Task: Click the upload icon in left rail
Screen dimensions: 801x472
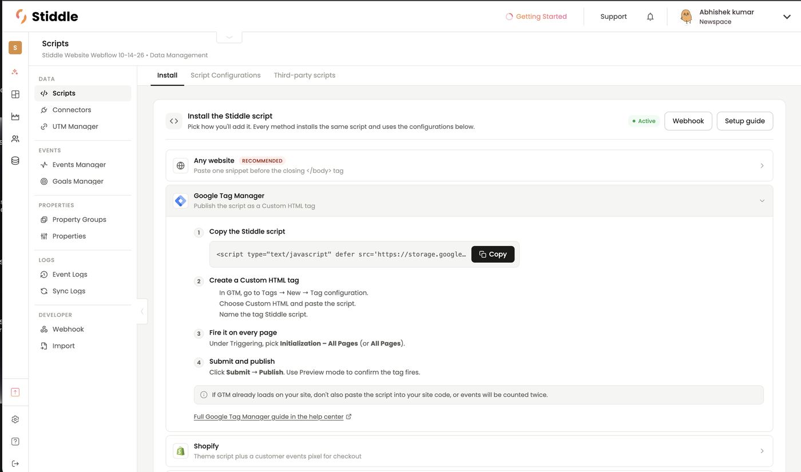Action: tap(15, 392)
